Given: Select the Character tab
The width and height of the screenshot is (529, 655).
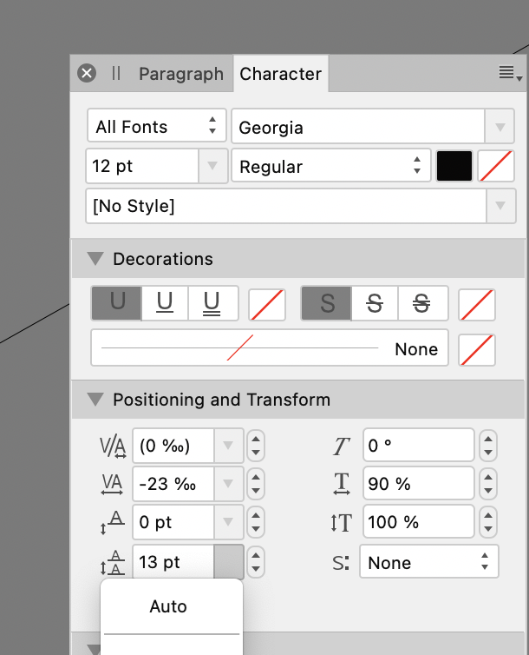Looking at the screenshot, I should pyautogui.click(x=281, y=74).
